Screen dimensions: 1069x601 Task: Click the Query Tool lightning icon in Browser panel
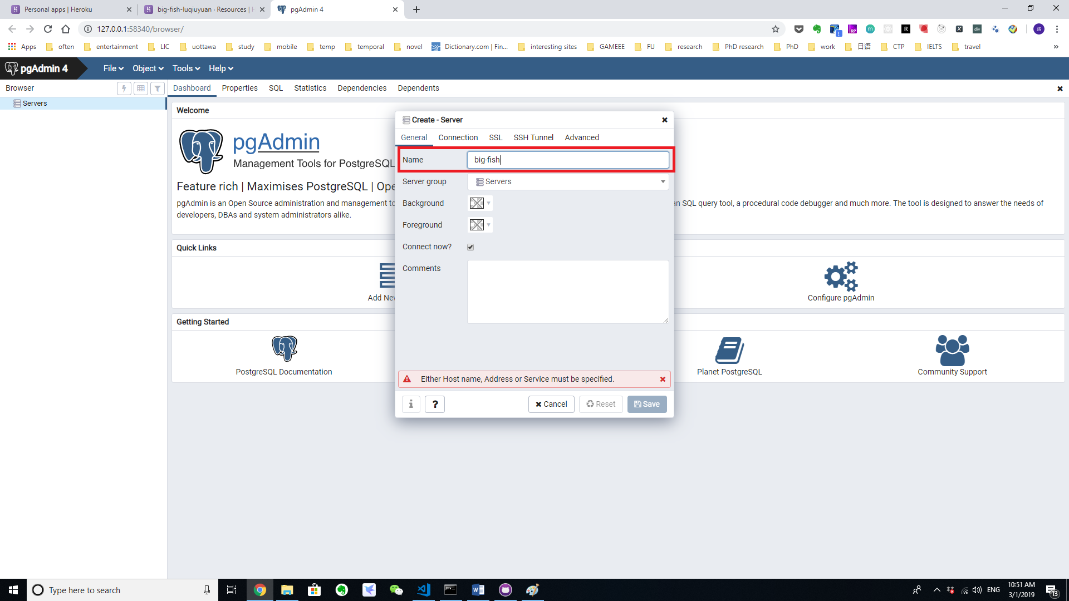click(x=124, y=88)
